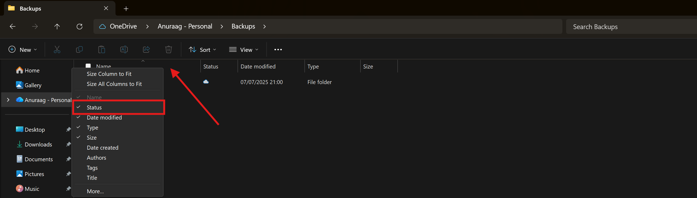Image resolution: width=697 pixels, height=198 pixels.
Task: Toggle the Status column checkmark
Action: point(118,107)
